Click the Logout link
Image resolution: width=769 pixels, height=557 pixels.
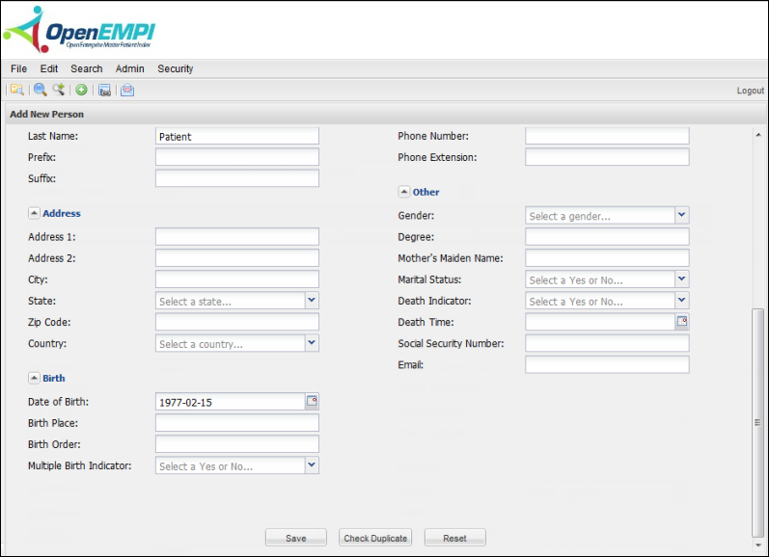(750, 91)
